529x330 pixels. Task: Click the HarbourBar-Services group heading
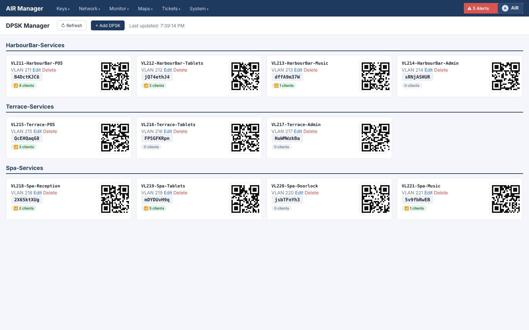pos(35,45)
